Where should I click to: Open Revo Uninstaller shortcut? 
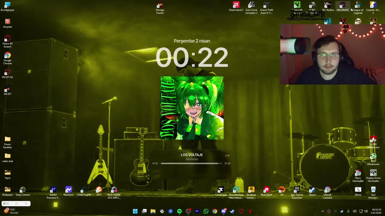click(x=358, y=176)
